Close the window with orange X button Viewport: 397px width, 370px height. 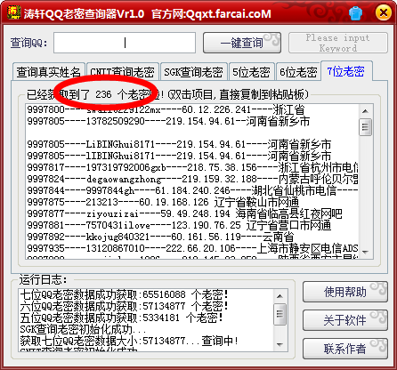tap(383, 13)
